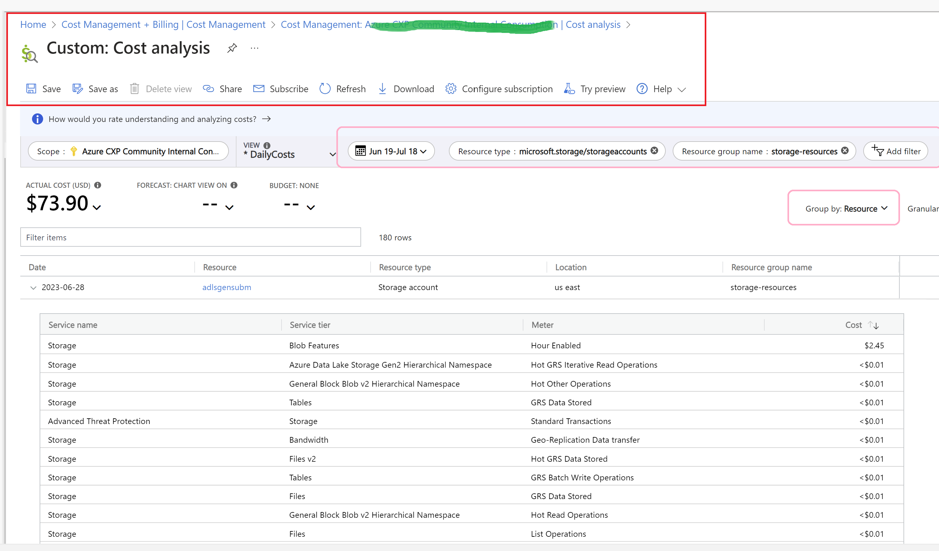The height and width of the screenshot is (551, 939).
Task: Select the Blob Features cell
Action: click(x=314, y=345)
